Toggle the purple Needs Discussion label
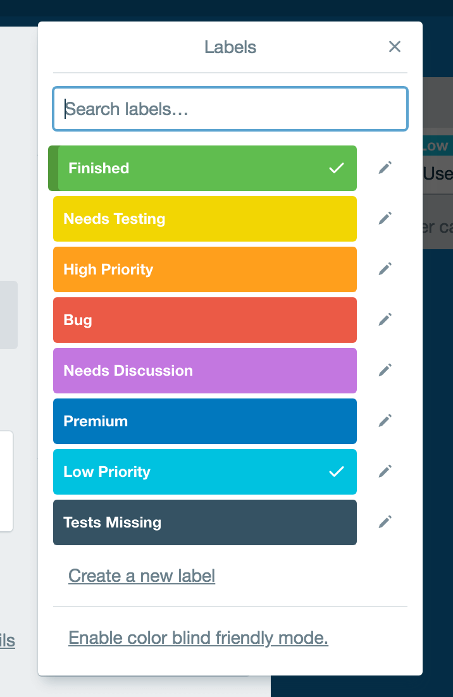This screenshot has height=697, width=453. 205,371
